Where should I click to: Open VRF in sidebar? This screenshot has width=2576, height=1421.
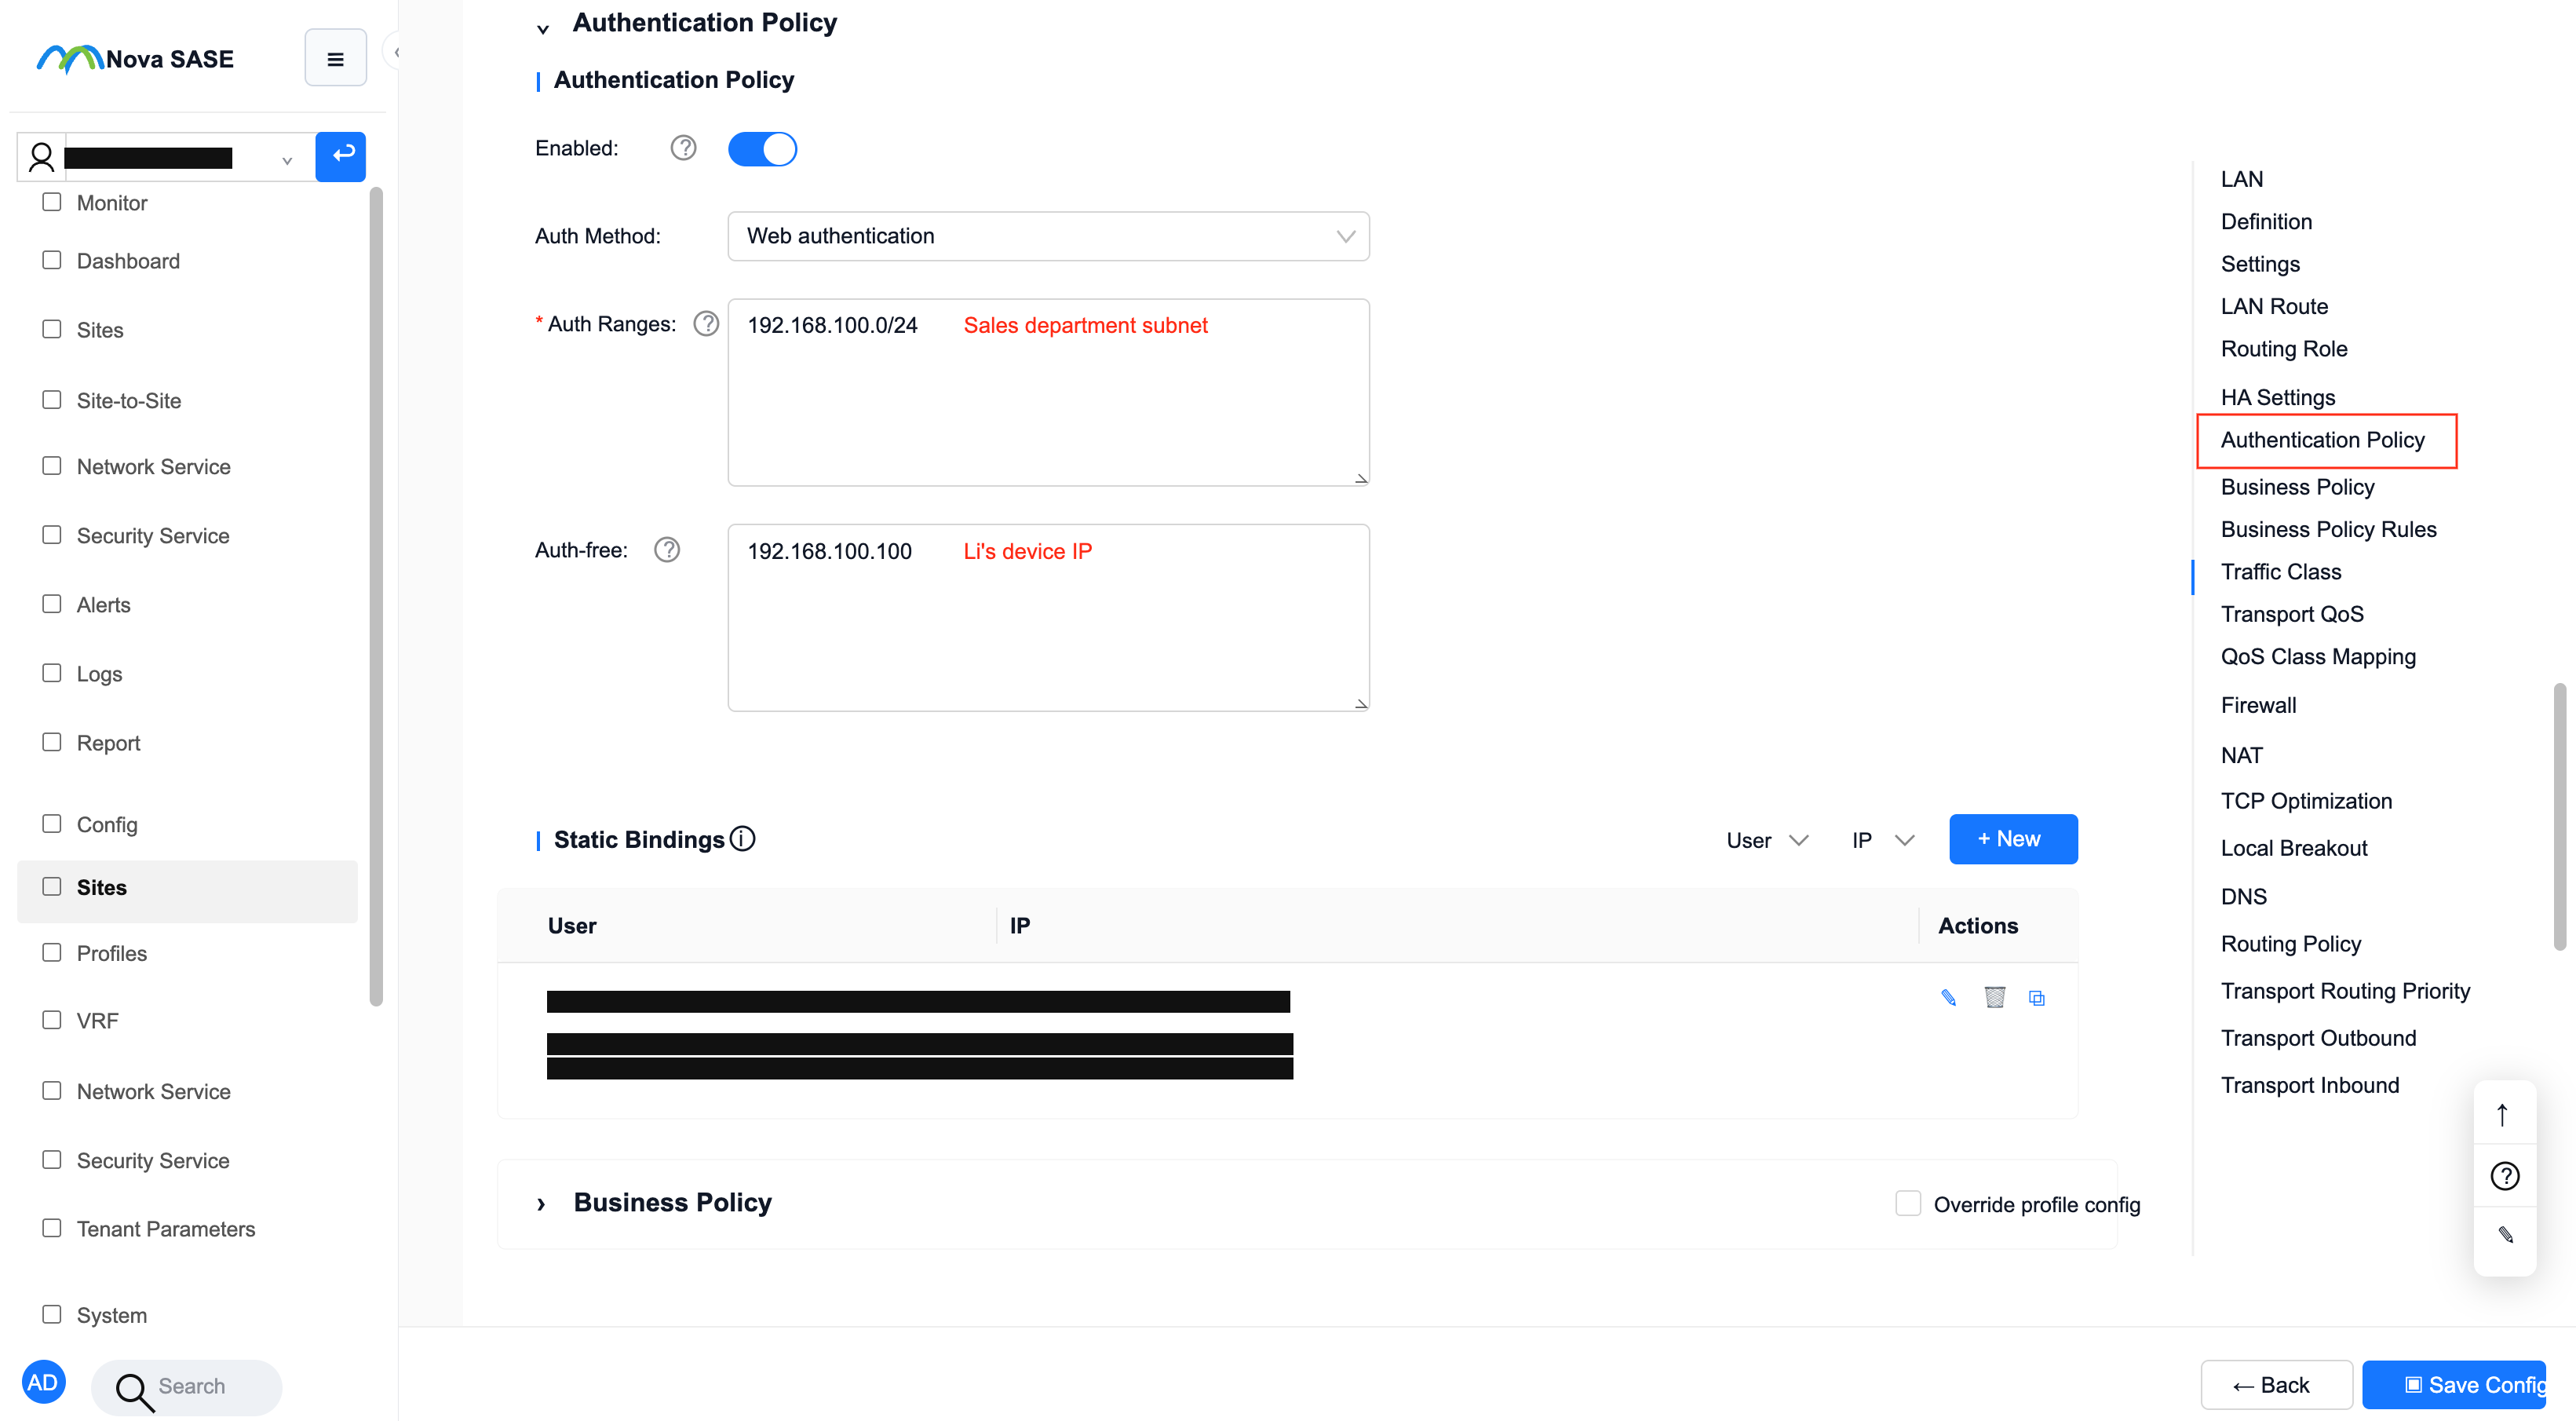pos(97,1021)
